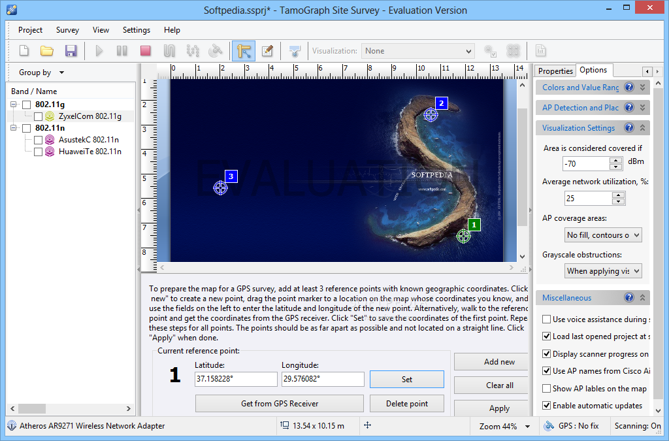Check the AsustekC 802.11n checkbox
Screen dimensions: 669x441
[38, 139]
